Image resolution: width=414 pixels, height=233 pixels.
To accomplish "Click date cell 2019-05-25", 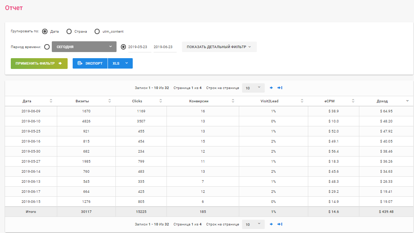I will tap(31, 131).
